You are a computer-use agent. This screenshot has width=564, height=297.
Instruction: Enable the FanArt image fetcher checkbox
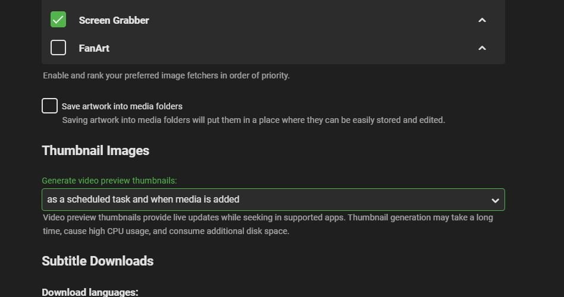58,48
